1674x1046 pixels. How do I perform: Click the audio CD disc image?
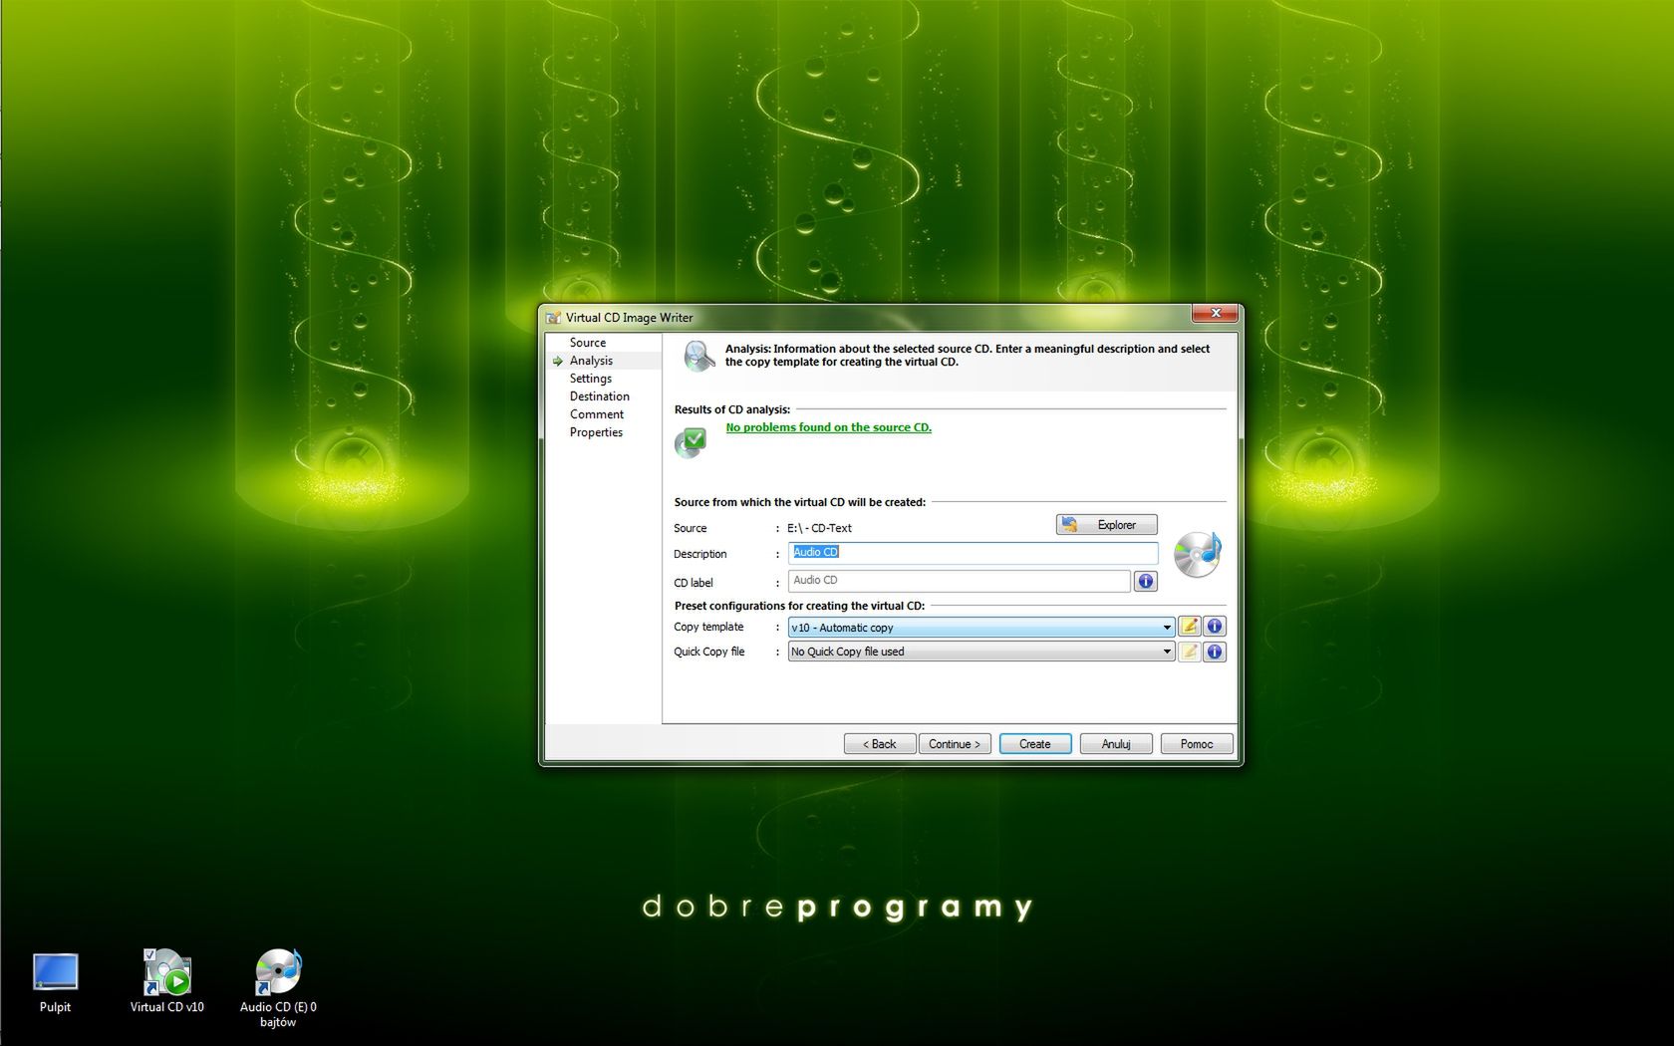(x=1197, y=555)
